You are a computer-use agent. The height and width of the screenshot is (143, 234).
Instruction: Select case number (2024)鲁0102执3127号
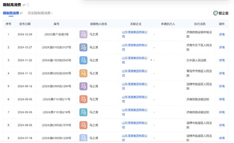56,47
